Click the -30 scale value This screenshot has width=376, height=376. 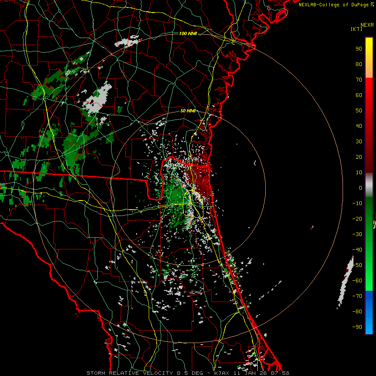(x=357, y=234)
